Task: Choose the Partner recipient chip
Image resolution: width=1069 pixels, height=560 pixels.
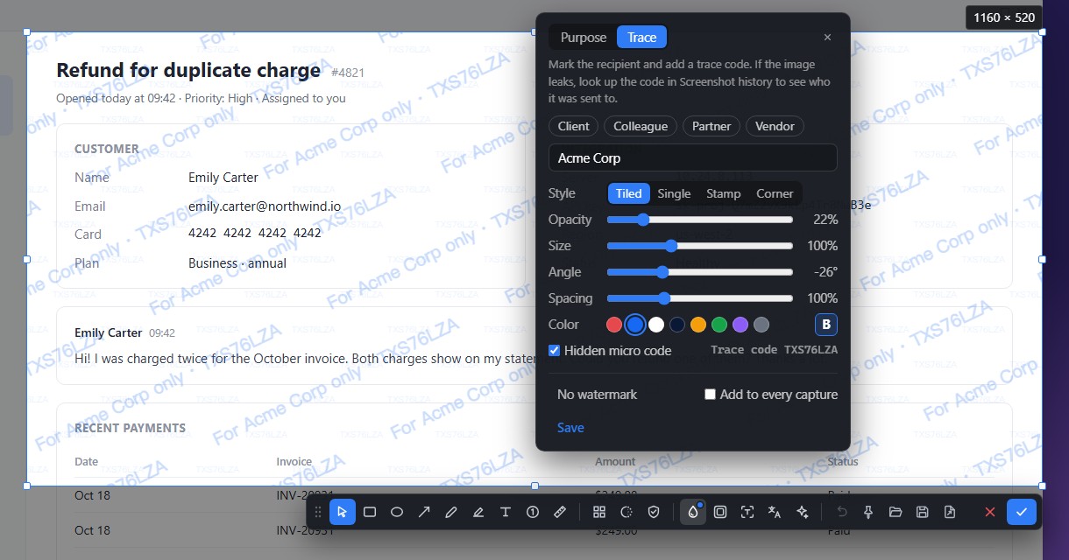Action: click(711, 126)
